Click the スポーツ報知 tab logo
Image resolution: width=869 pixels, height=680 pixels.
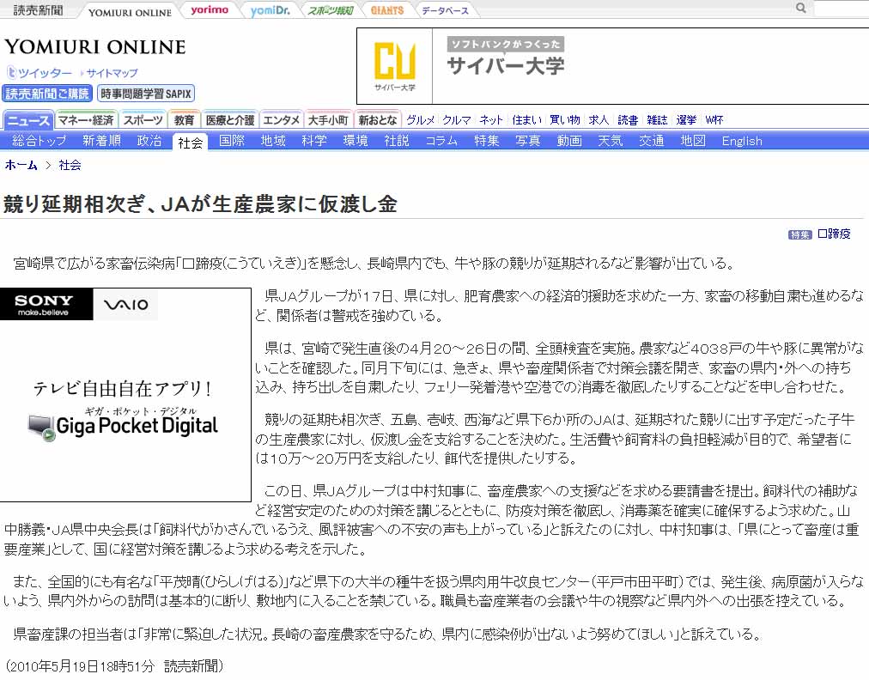click(330, 10)
